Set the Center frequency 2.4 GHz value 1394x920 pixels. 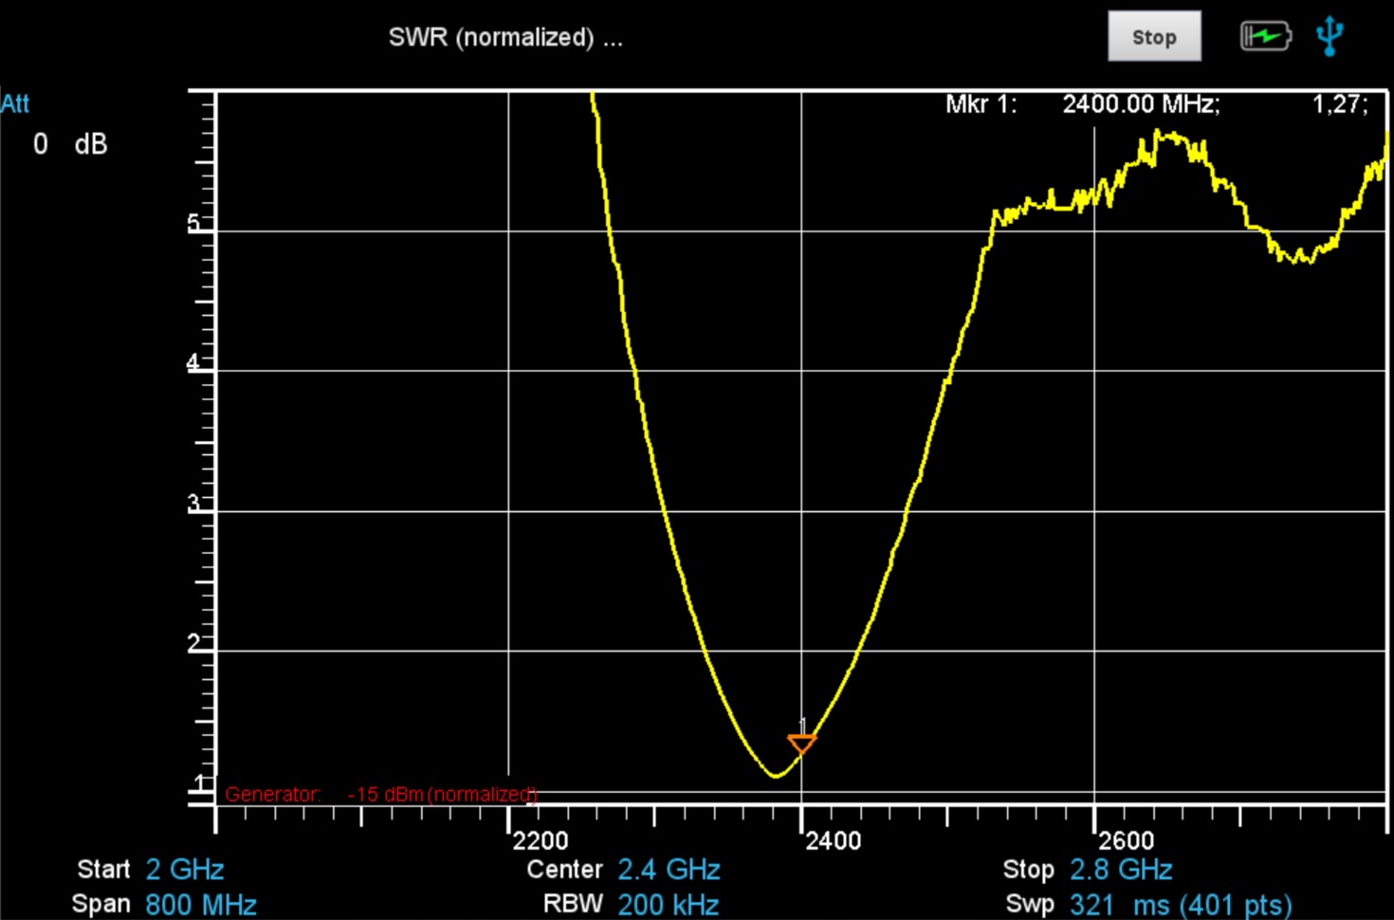point(669,870)
